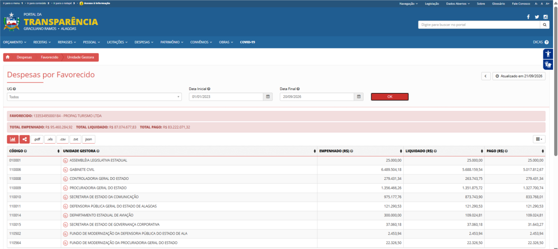Open Data Inicial calendar picker

pos(268,97)
